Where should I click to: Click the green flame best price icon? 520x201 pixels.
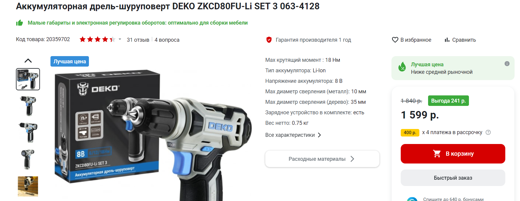(402, 67)
